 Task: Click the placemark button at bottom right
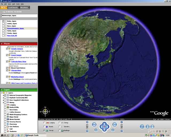(142, 127)
